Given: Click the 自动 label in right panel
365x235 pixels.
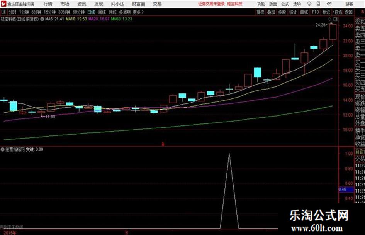Looking at the screenshot, I should (360, 152).
